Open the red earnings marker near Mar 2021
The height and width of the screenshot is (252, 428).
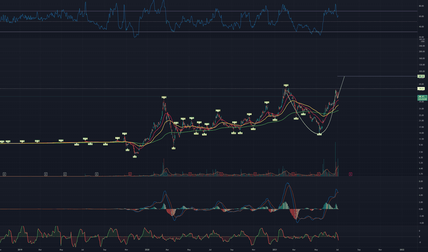point(293,174)
